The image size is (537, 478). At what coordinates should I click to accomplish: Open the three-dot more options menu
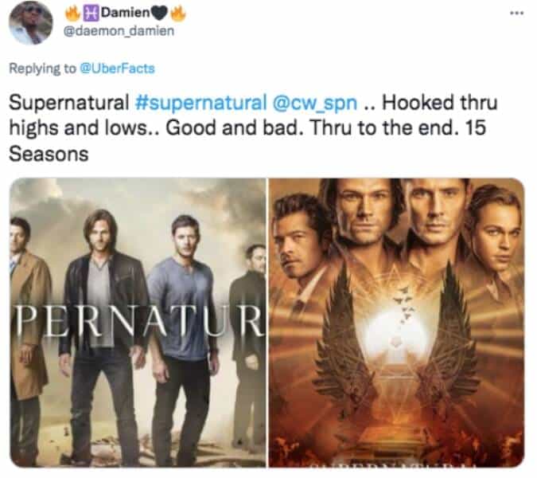[517, 14]
